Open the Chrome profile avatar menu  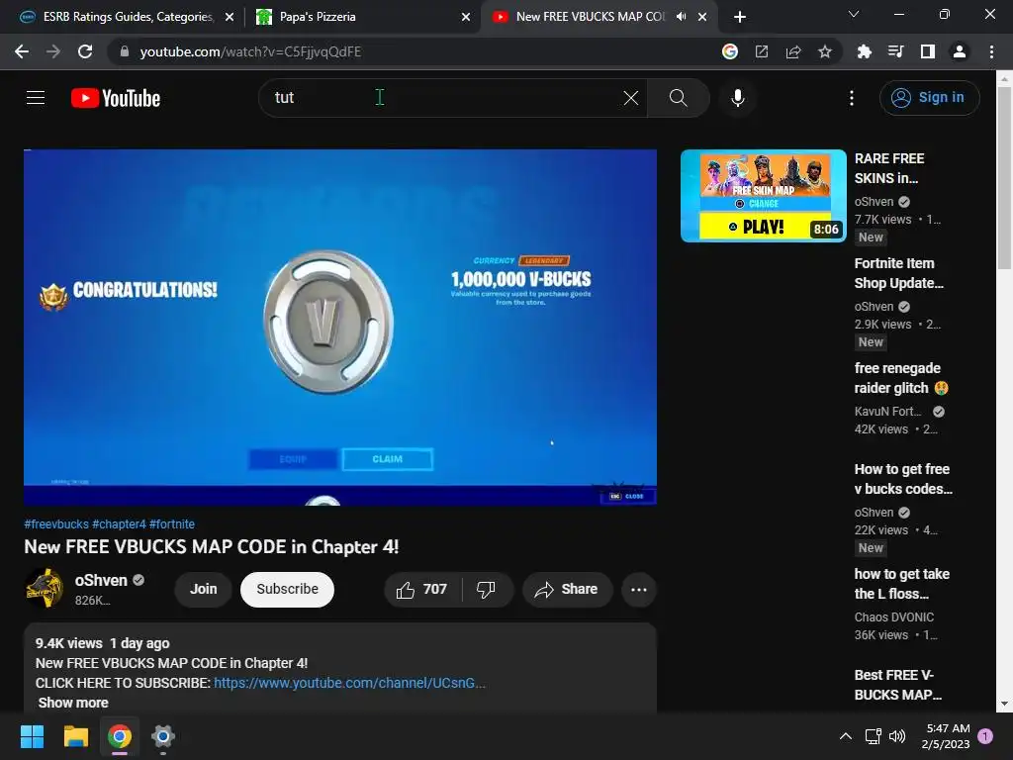click(960, 51)
